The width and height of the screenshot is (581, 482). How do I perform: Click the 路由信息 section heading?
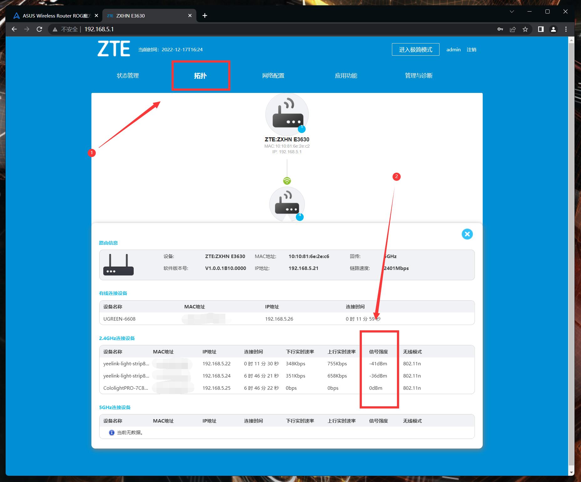click(108, 243)
